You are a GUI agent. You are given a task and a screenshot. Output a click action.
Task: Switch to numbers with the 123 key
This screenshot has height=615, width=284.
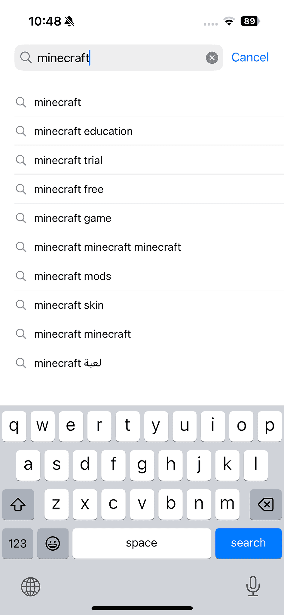click(x=17, y=543)
